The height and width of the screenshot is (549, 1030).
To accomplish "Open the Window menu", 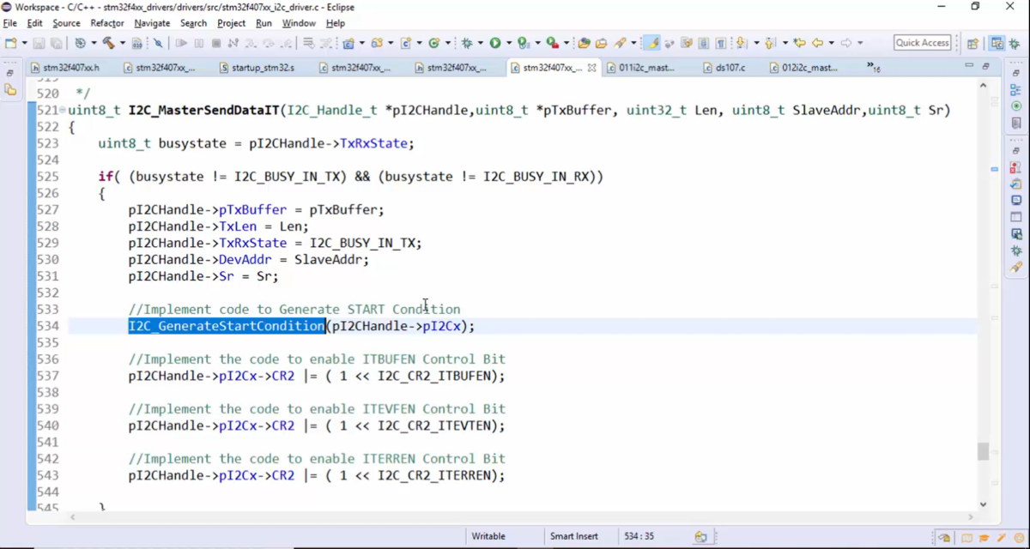I will pos(299,23).
